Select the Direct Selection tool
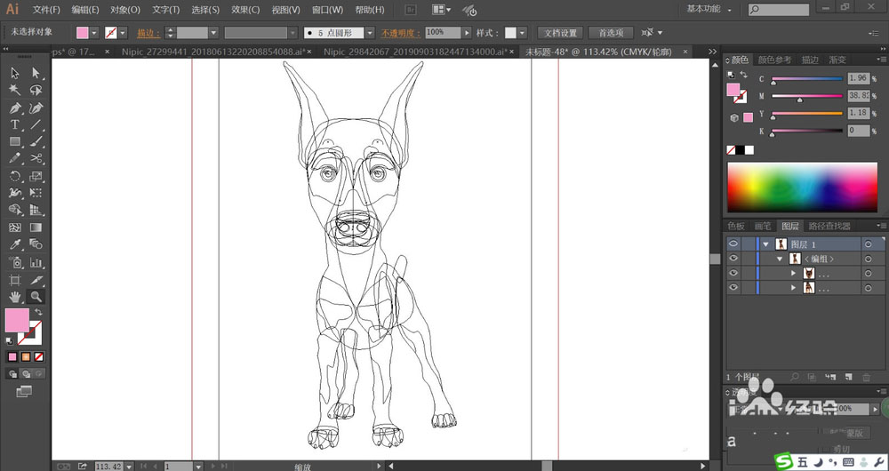This screenshot has width=889, height=471. (36, 73)
